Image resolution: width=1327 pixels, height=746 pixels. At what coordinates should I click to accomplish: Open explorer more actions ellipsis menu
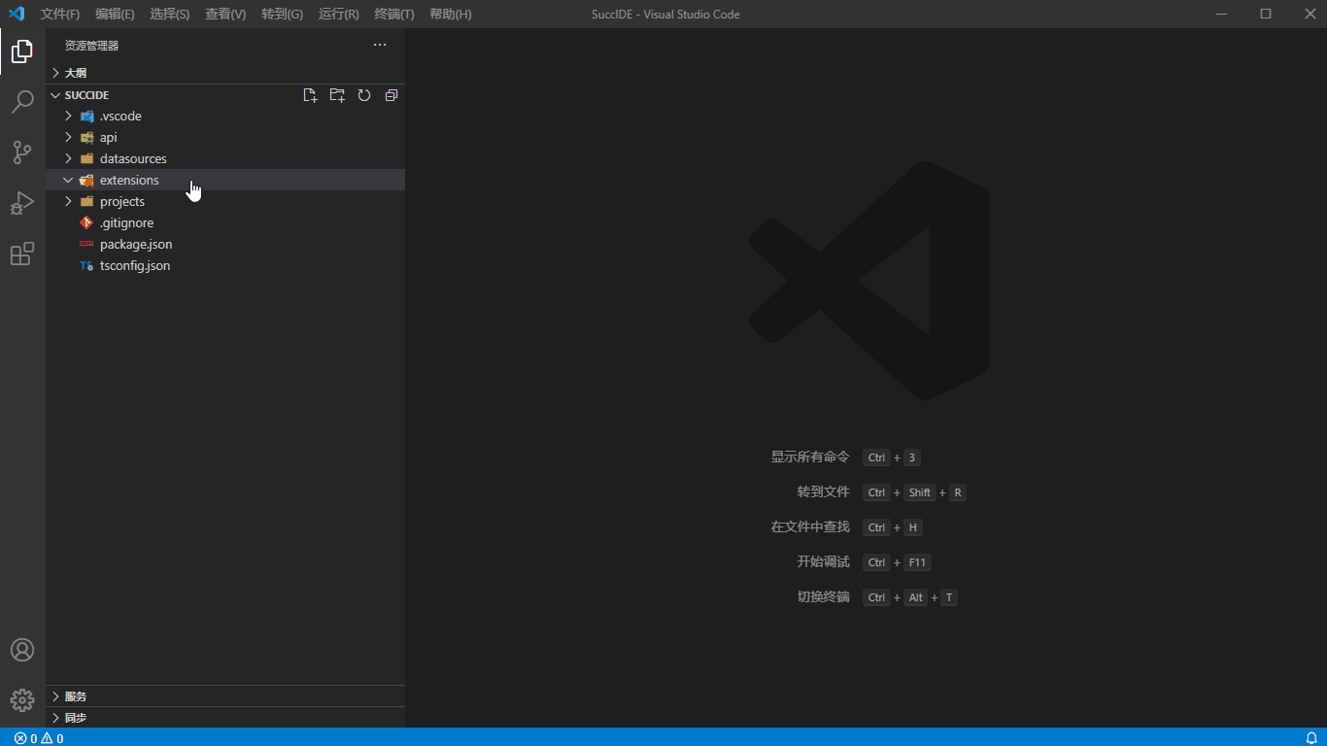pyautogui.click(x=380, y=46)
